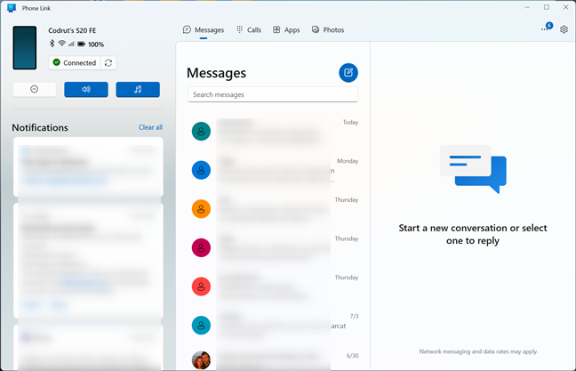Open the more options menu with notification badge
576x371 pixels.
547,28
